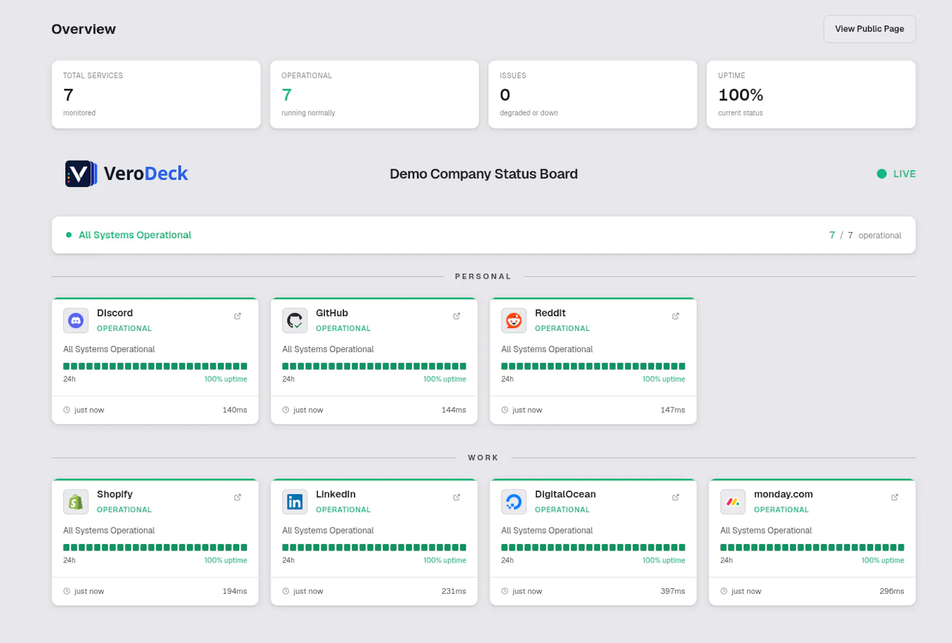This screenshot has height=643, width=952.
Task: Click the Discord service name
Action: (115, 313)
